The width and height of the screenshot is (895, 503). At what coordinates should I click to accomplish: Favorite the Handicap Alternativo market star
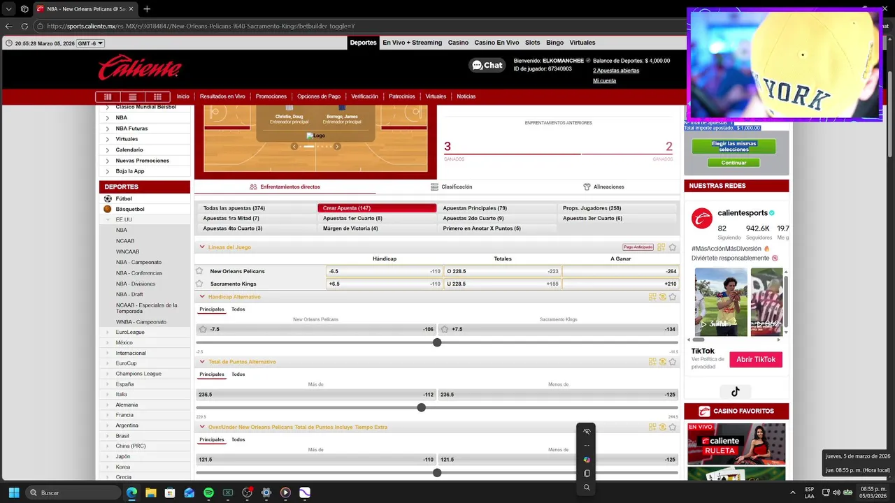tap(673, 297)
